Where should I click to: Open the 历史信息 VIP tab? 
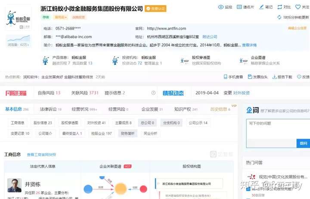(x=220, y=109)
